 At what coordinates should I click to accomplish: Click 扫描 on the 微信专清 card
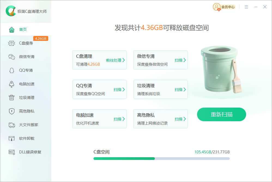click(x=179, y=60)
